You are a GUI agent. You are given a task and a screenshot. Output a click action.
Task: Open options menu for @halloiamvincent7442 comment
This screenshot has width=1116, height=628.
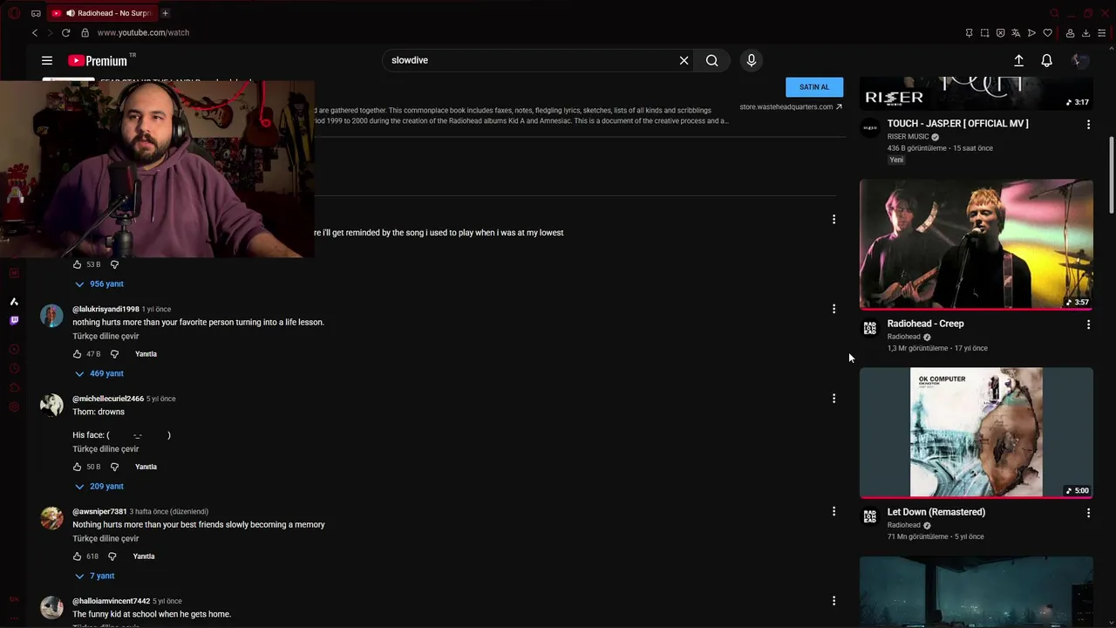[x=834, y=601]
